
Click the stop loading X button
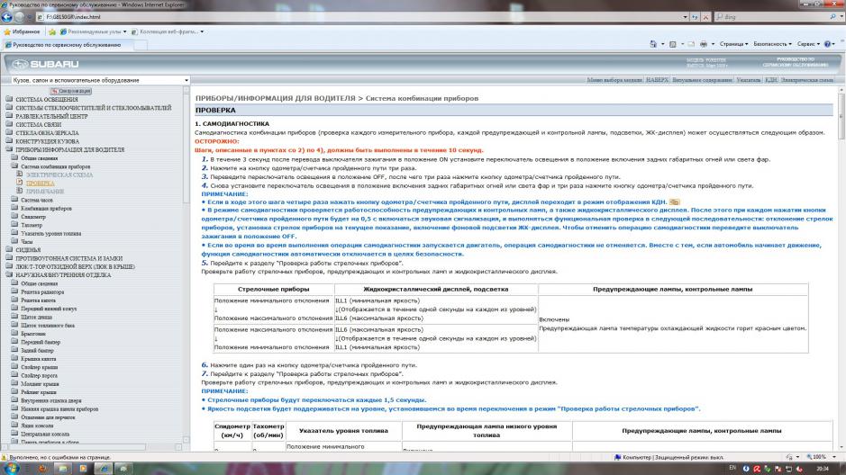[x=705, y=17]
